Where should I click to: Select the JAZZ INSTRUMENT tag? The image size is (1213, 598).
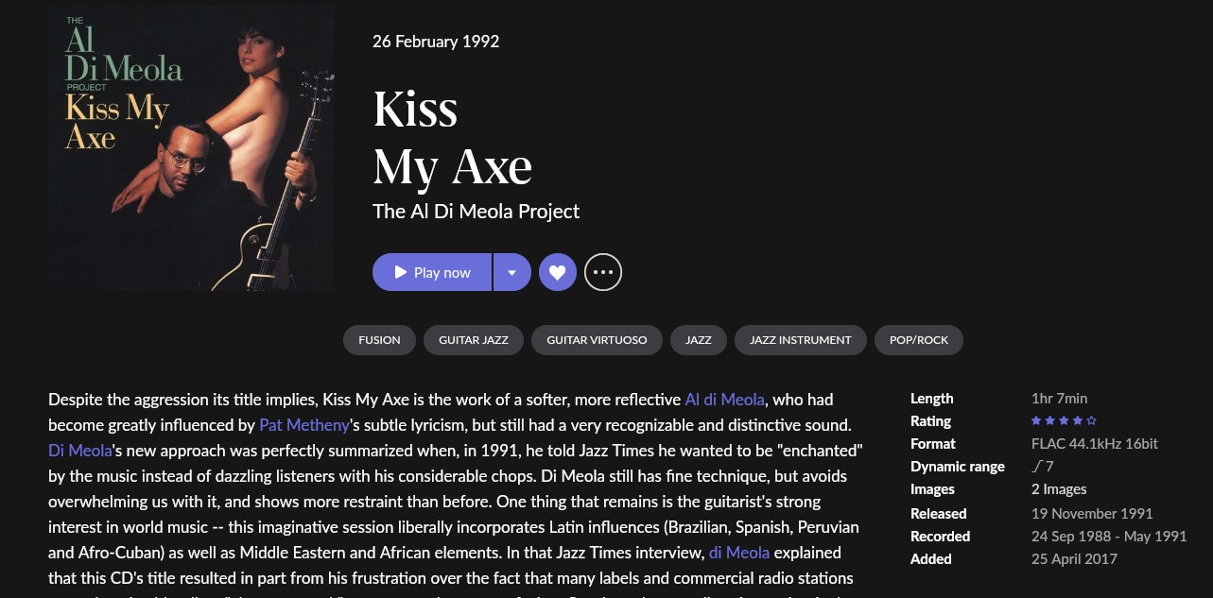(x=801, y=340)
